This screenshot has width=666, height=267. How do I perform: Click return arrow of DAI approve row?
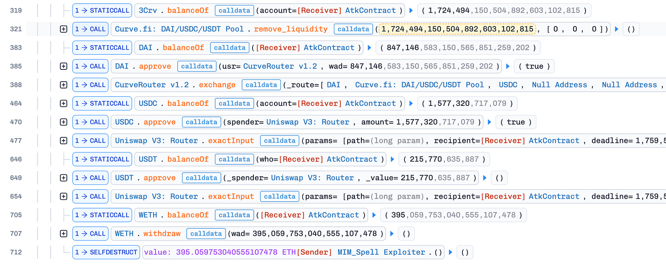click(508, 66)
